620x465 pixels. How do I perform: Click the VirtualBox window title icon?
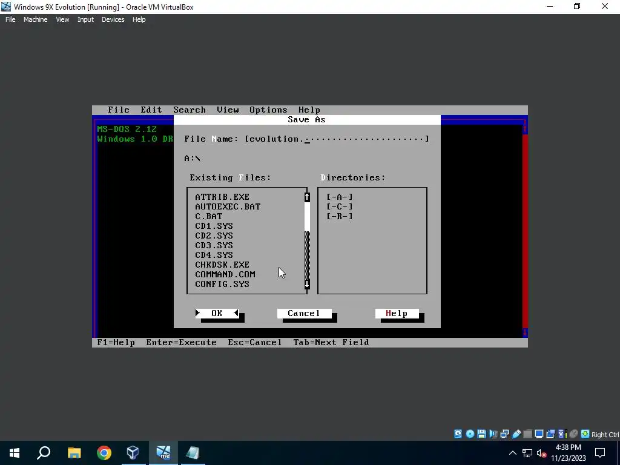[x=6, y=7]
